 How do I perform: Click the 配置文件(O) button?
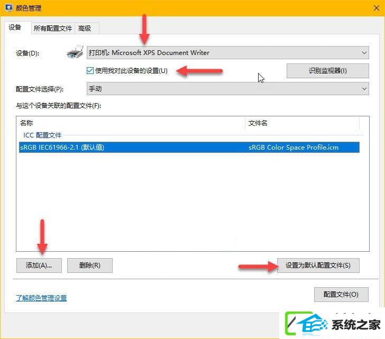coord(341,295)
